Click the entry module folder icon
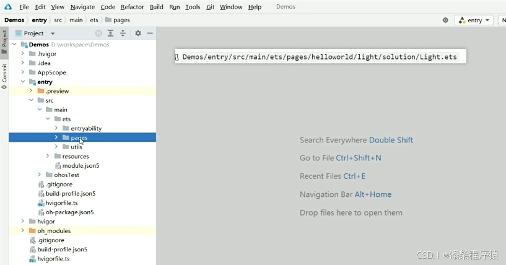506x265 pixels. (x=32, y=82)
